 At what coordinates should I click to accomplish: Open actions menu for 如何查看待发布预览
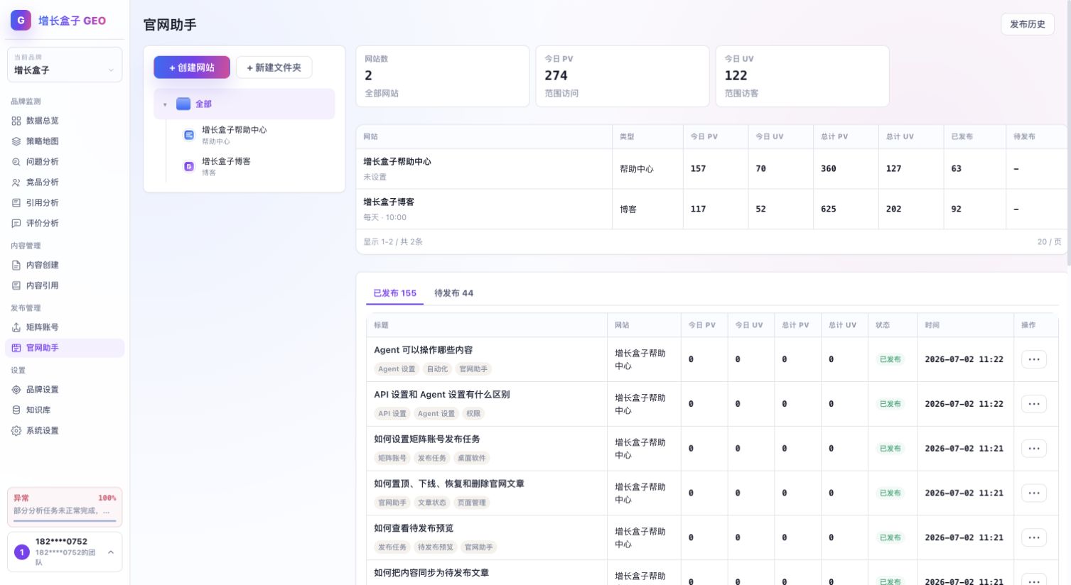pyautogui.click(x=1034, y=537)
